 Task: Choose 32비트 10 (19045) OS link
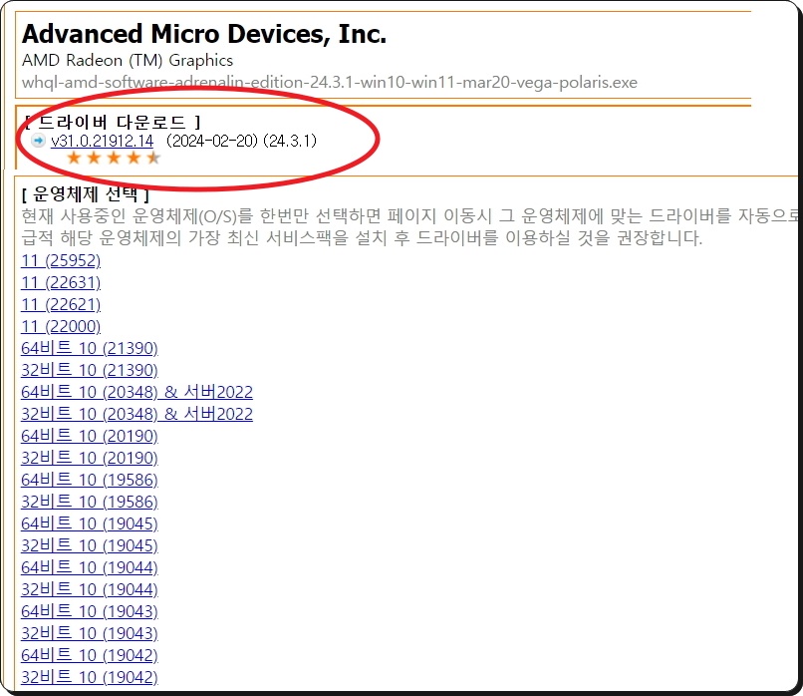[90, 545]
